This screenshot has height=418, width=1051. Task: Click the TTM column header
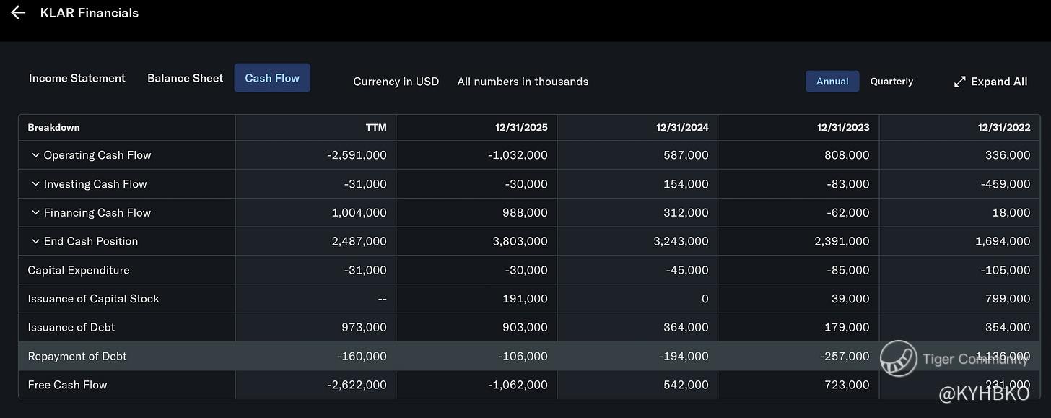click(376, 128)
